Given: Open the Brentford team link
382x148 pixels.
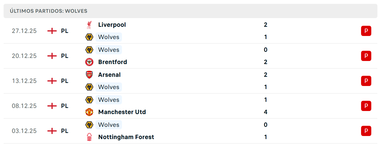Looking at the screenshot, I should (x=113, y=62).
